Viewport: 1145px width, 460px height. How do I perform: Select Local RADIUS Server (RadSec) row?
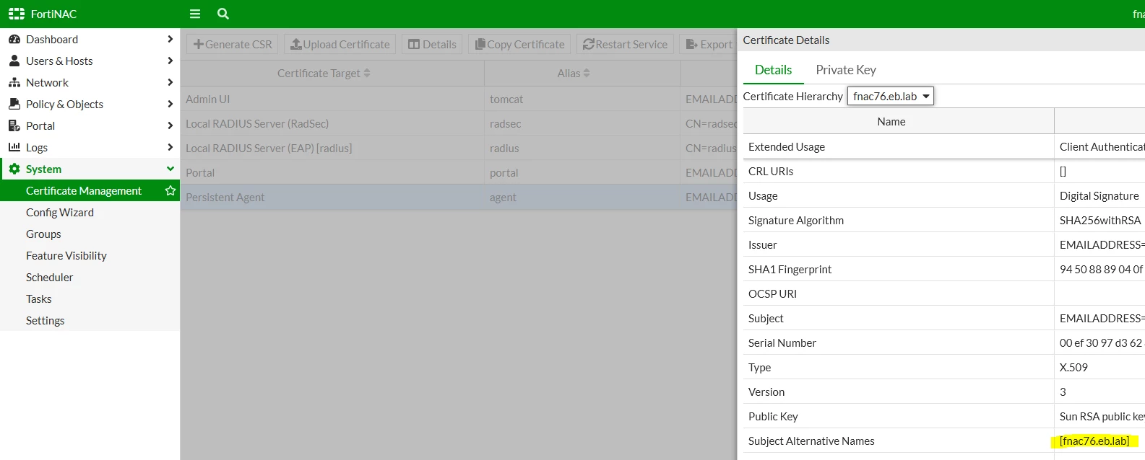click(459, 123)
